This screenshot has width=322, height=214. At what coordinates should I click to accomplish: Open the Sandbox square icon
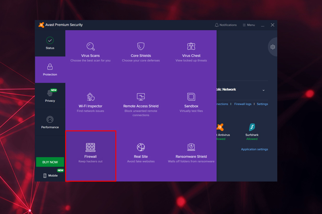point(191,97)
